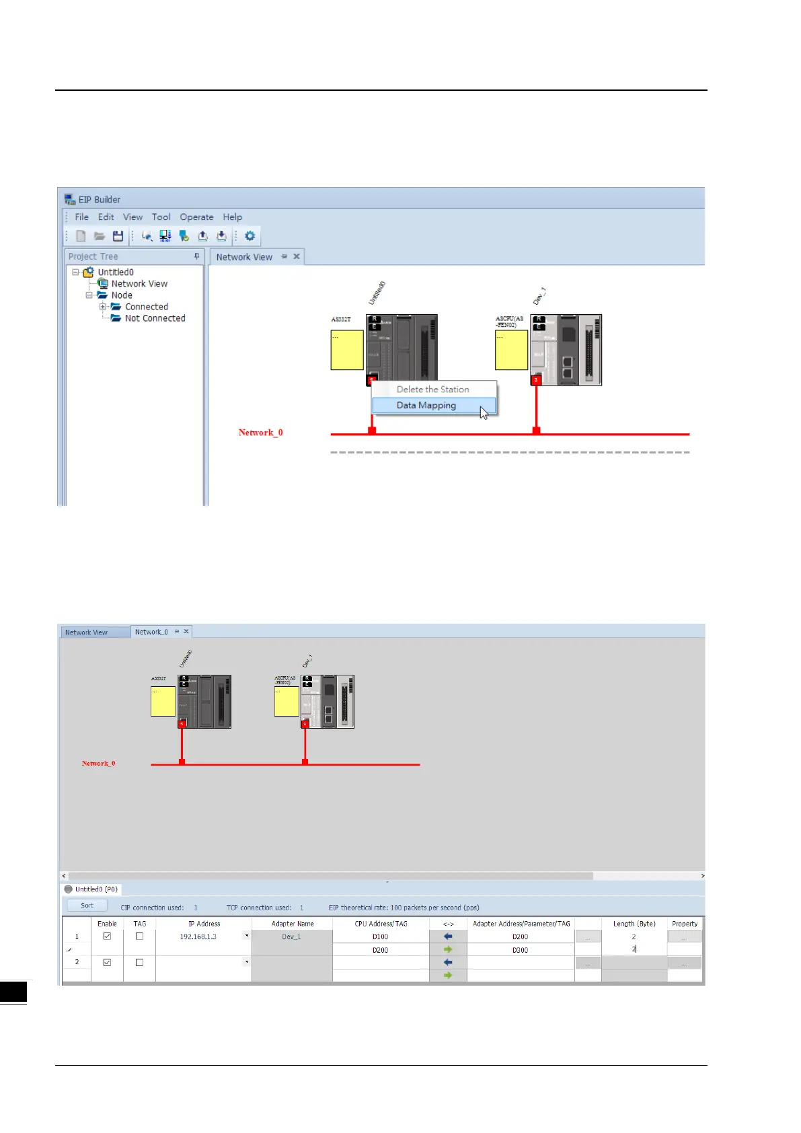801x1133 pixels.
Task: Click the blue gear settings toolbar icon
Action: point(250,236)
